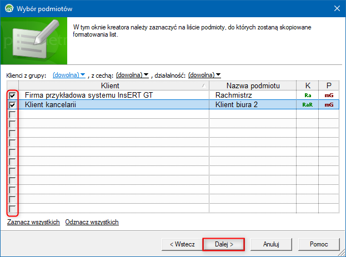Close the Wybór podmiotów window
The width and height of the screenshot is (346, 257).
tap(337, 8)
